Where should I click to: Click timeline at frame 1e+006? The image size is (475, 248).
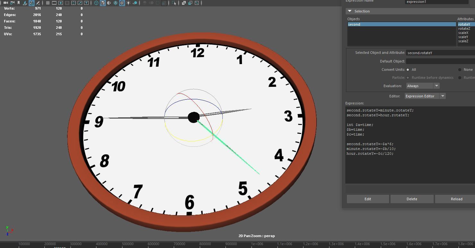(x=257, y=244)
